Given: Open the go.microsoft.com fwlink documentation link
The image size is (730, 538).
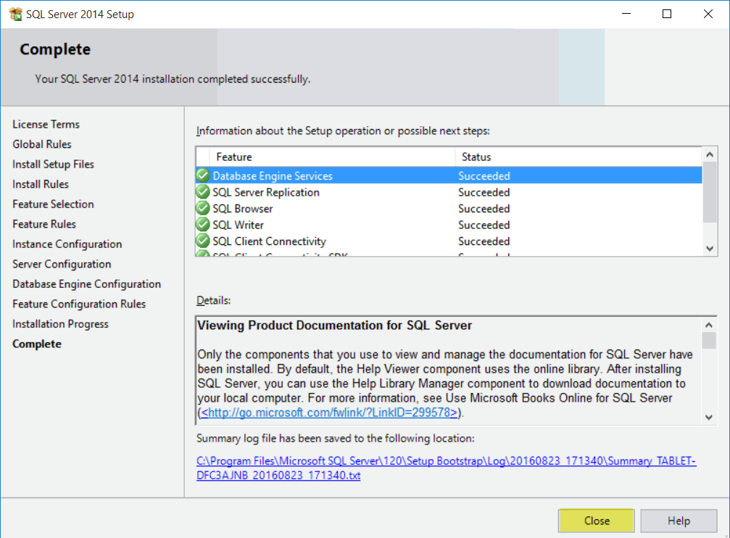Looking at the screenshot, I should click(329, 413).
